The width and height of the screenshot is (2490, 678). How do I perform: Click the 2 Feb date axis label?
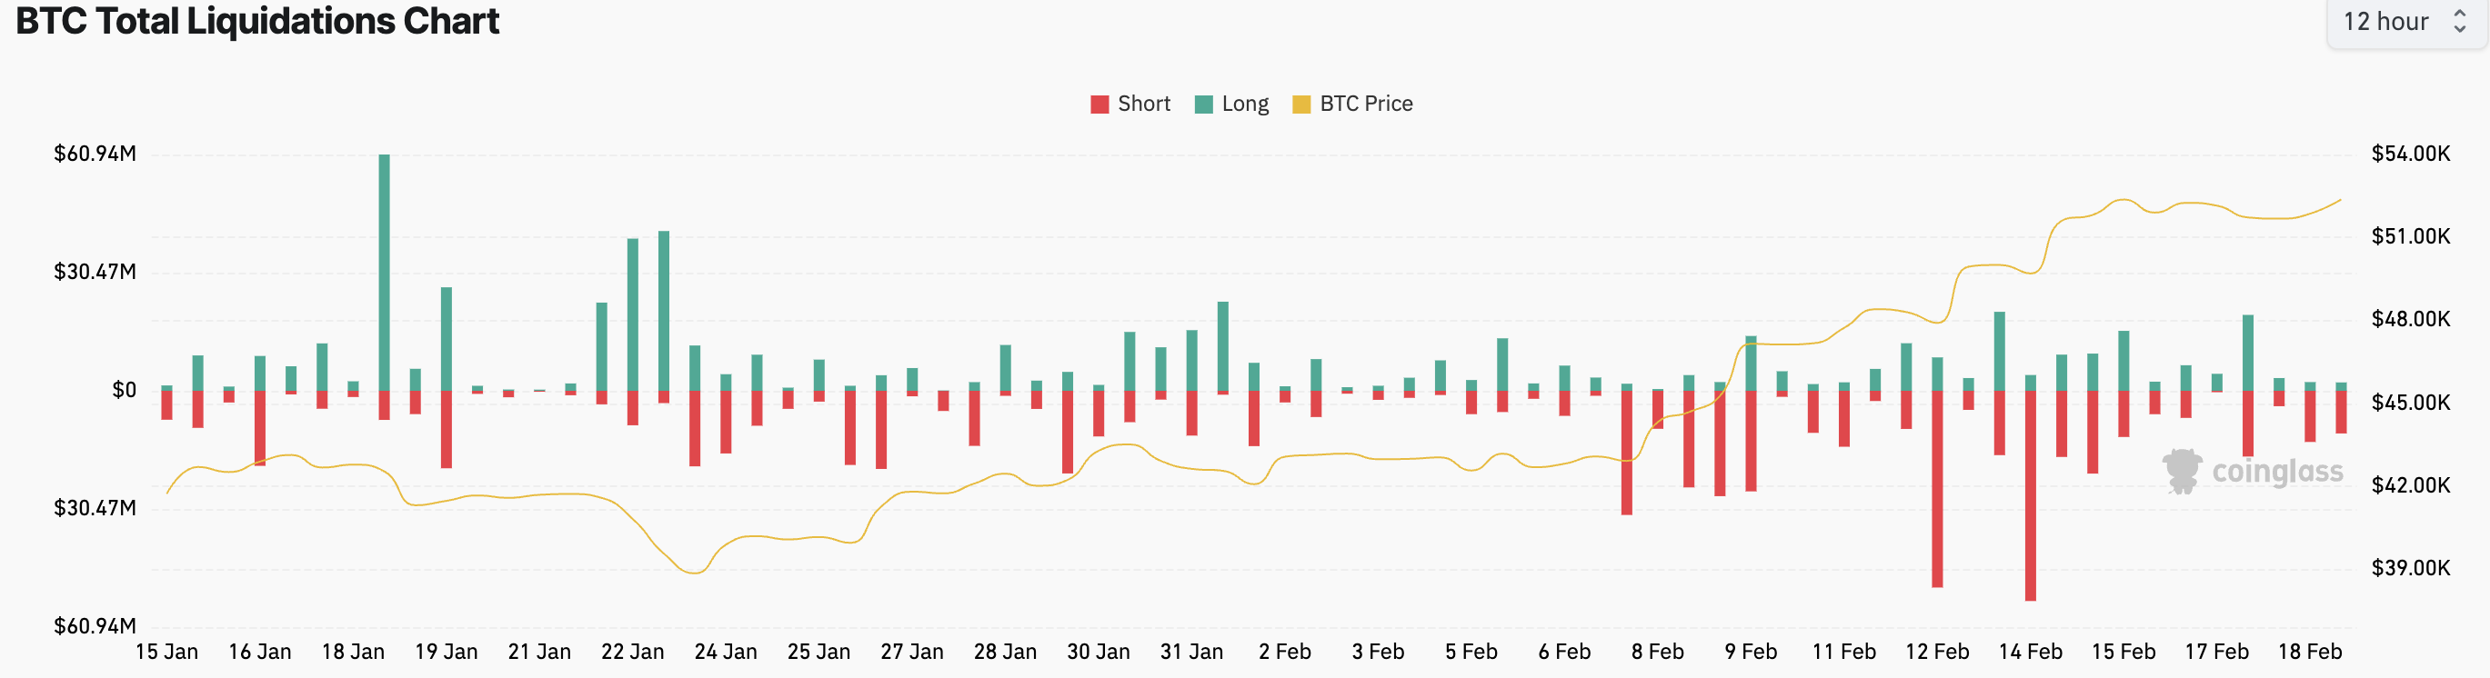[x=1285, y=652]
